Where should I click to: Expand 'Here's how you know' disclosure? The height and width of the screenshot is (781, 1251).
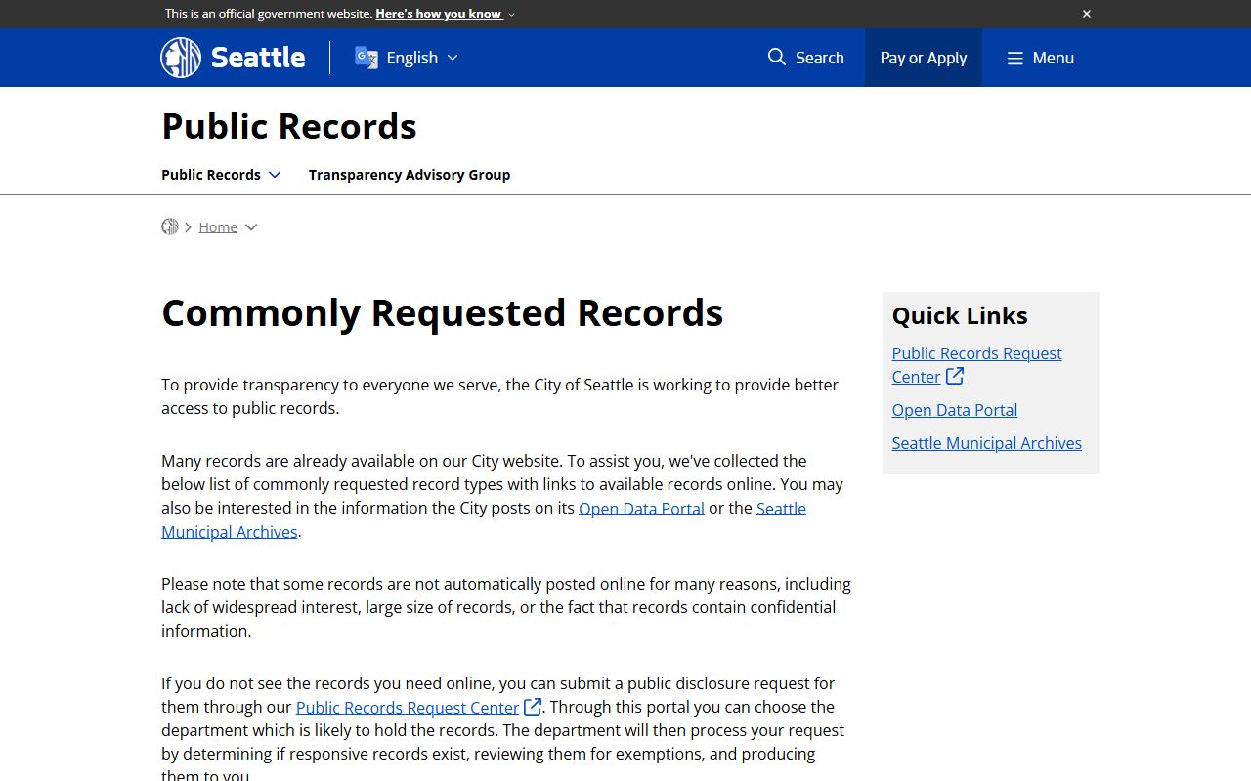pos(445,14)
